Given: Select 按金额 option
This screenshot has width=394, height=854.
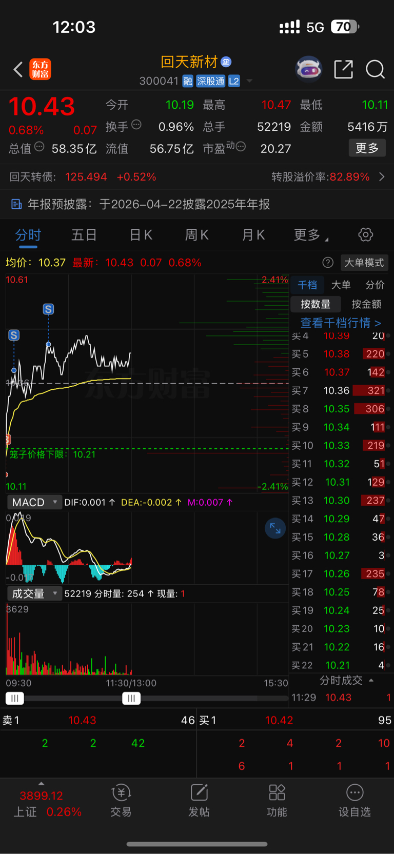Looking at the screenshot, I should 366,304.
